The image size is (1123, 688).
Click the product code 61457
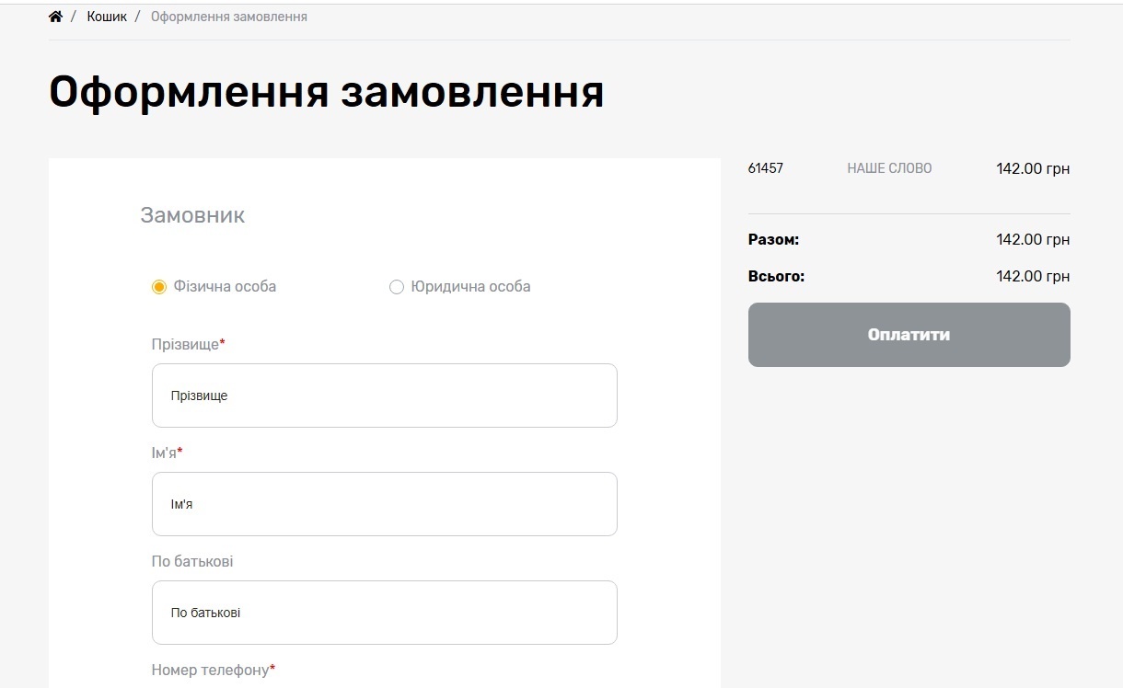(x=765, y=168)
